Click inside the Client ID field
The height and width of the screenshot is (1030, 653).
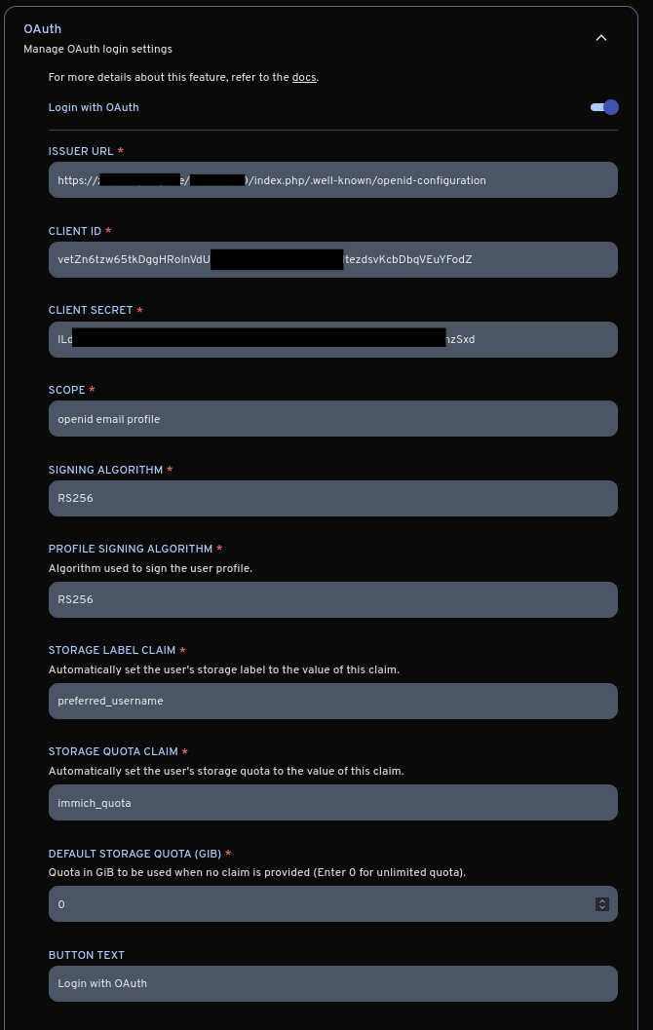pyautogui.click(x=332, y=259)
